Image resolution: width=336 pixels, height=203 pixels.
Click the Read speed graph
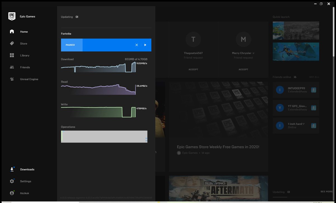(98, 89)
